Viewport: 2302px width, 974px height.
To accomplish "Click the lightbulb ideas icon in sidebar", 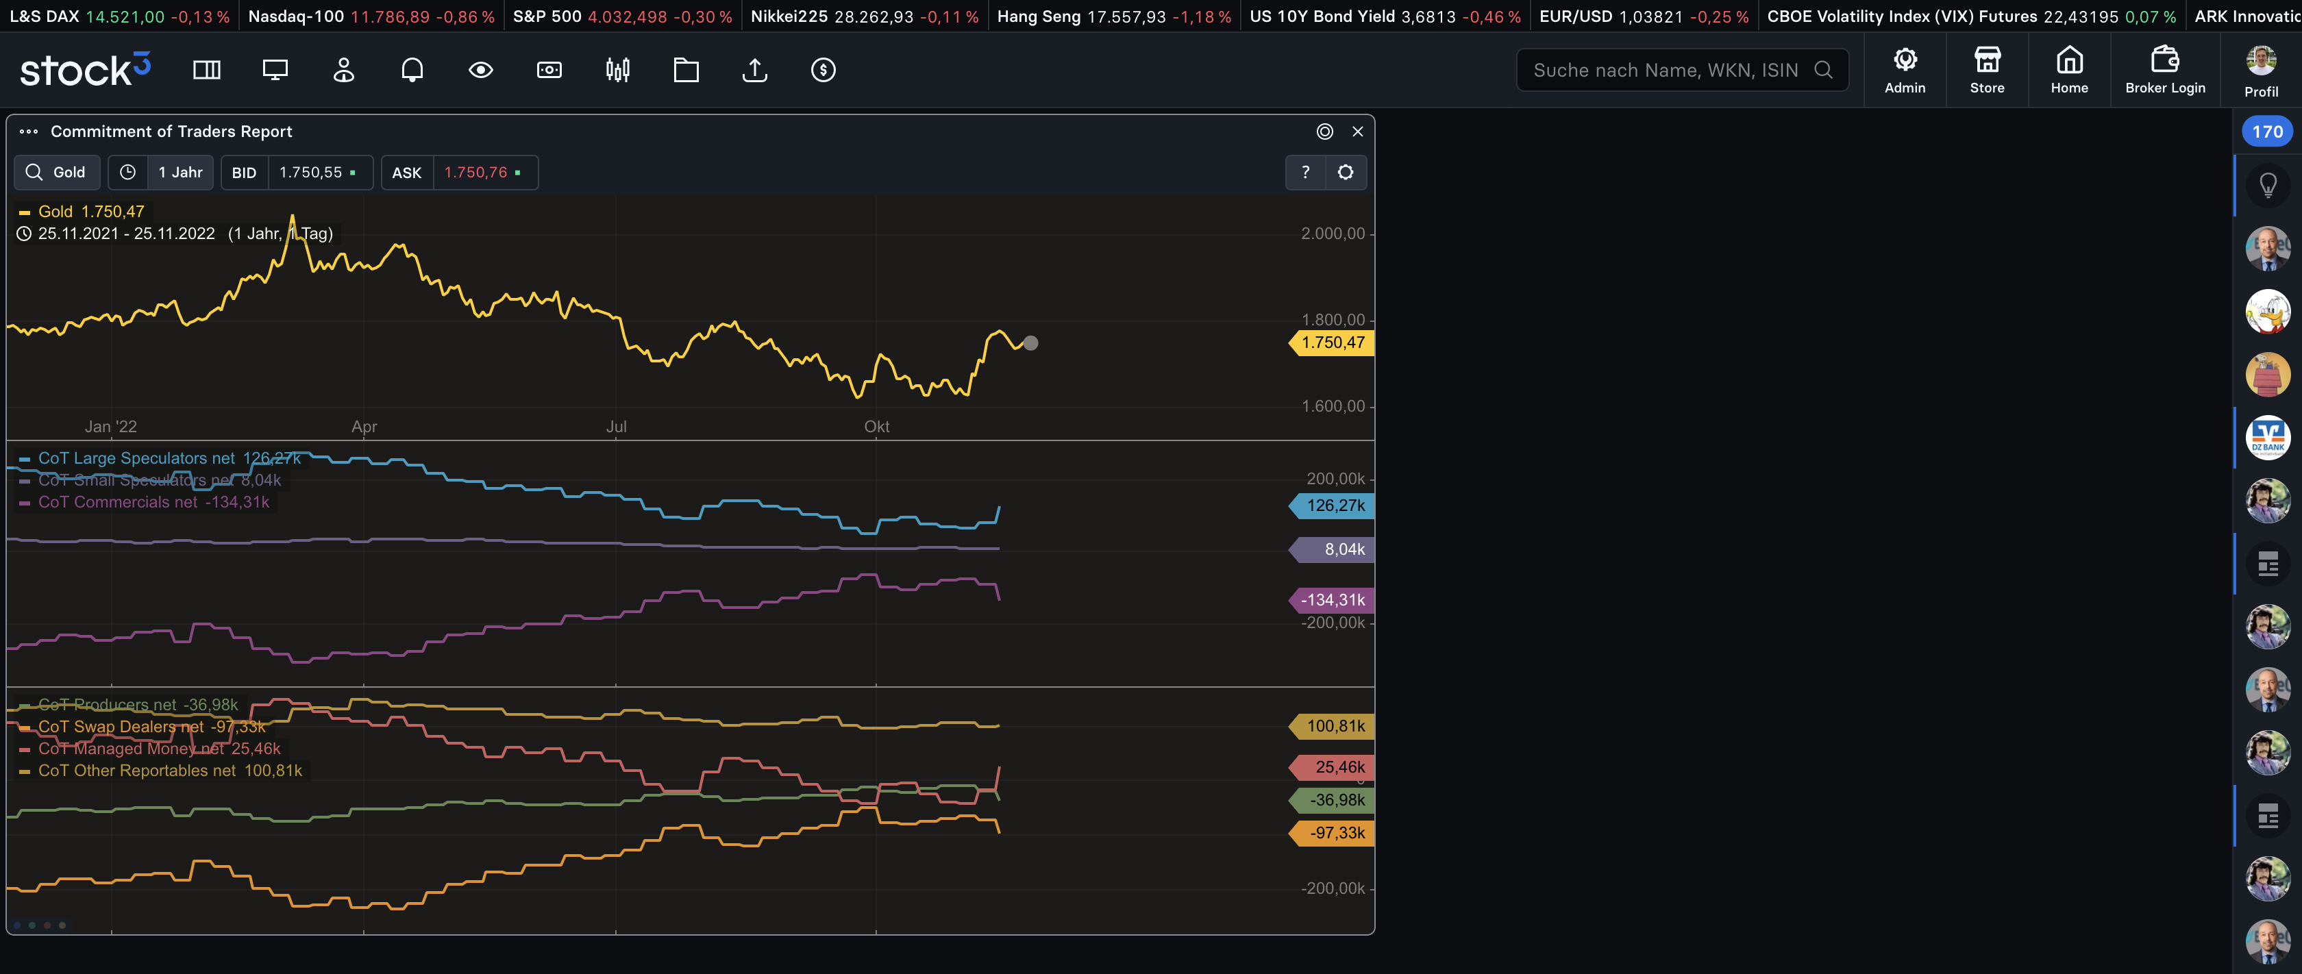I will tap(2267, 185).
